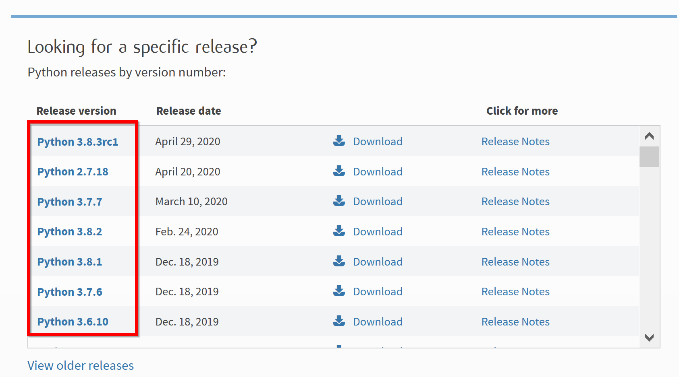Click download icon in Python 3.8.2 row
679x377 pixels.
point(339,231)
